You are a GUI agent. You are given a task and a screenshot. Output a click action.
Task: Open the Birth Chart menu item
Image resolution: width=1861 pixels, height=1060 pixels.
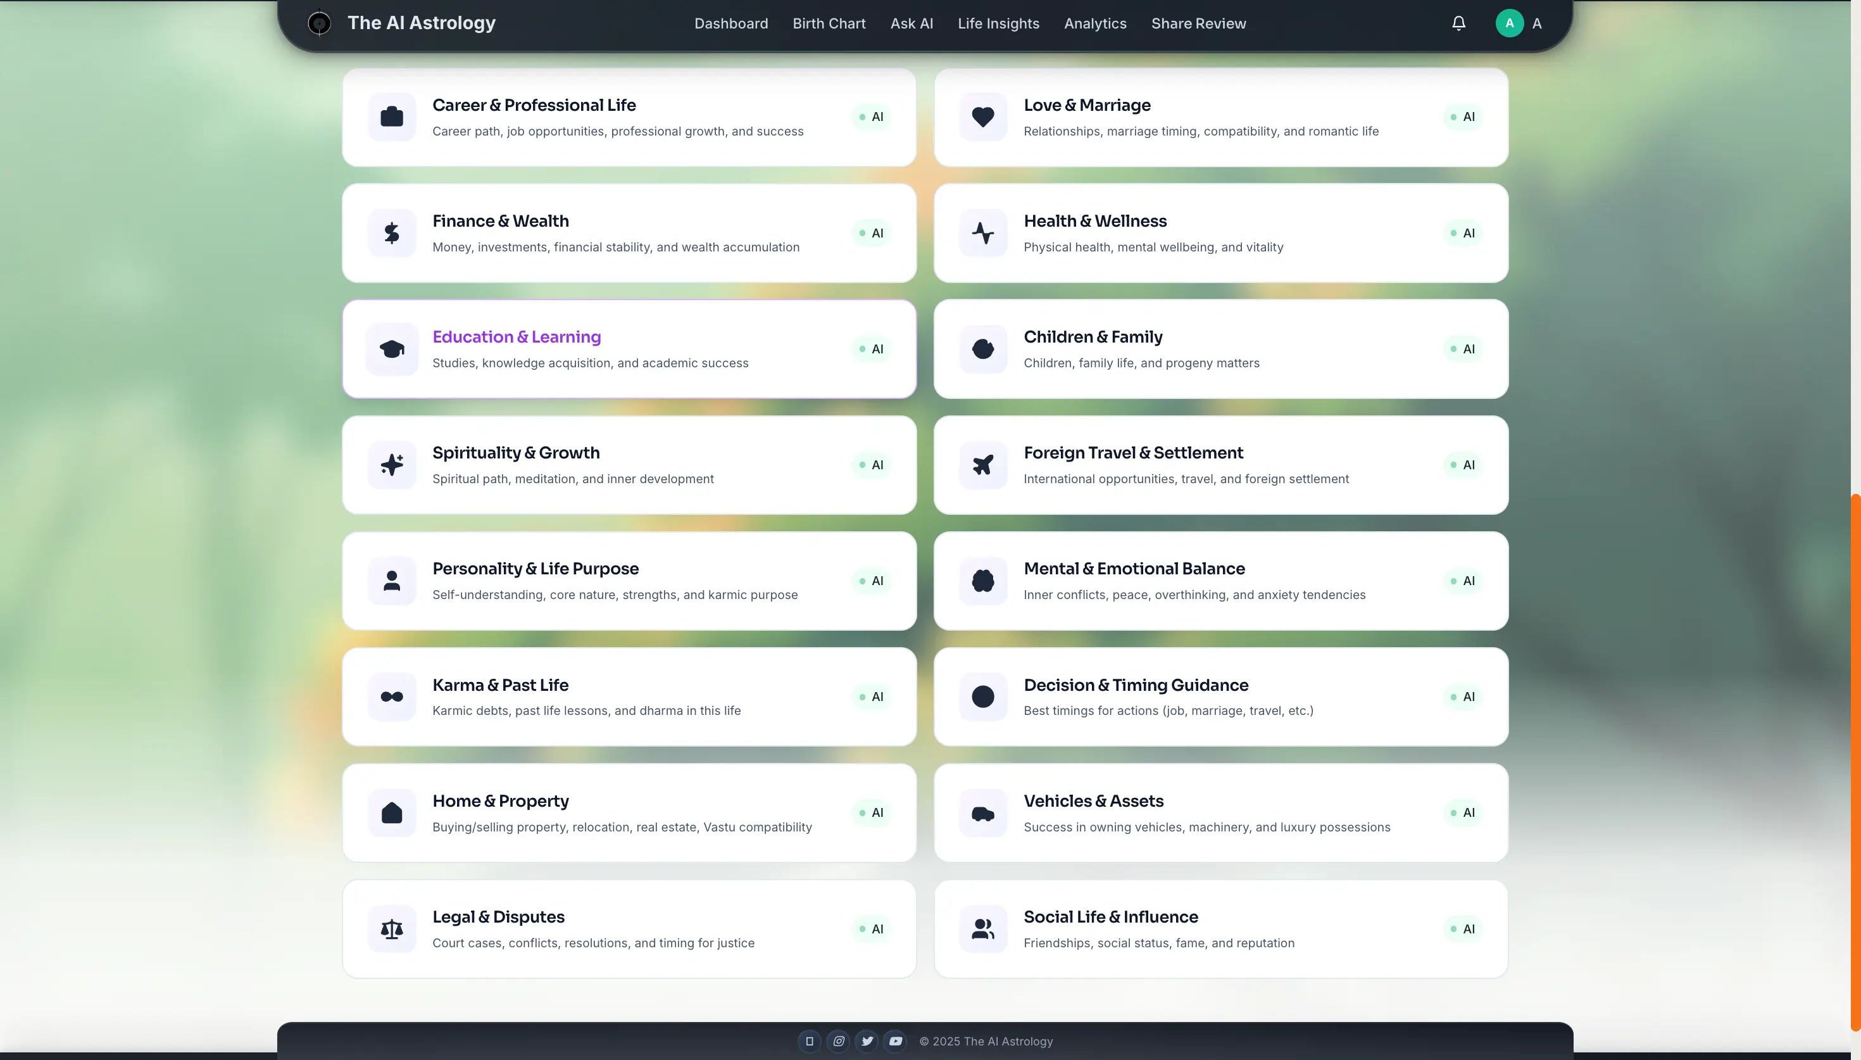click(829, 23)
